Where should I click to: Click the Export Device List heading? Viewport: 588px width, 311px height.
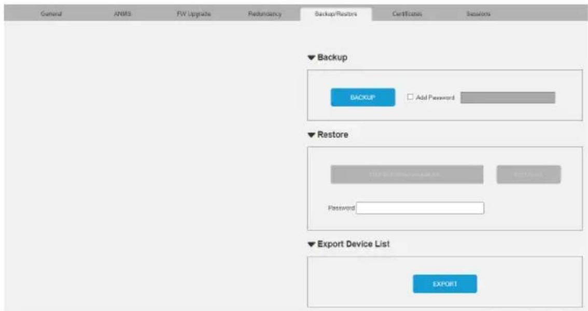pos(354,244)
